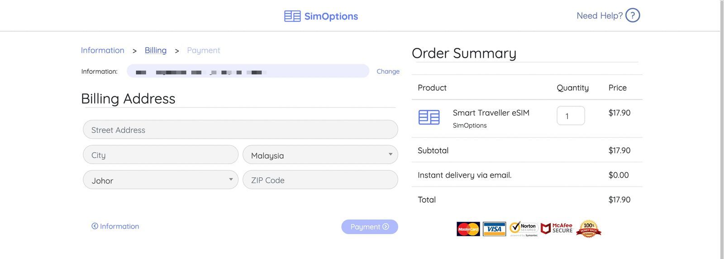The image size is (724, 259).
Task: Click the quantity box showing 1
Action: (571, 116)
